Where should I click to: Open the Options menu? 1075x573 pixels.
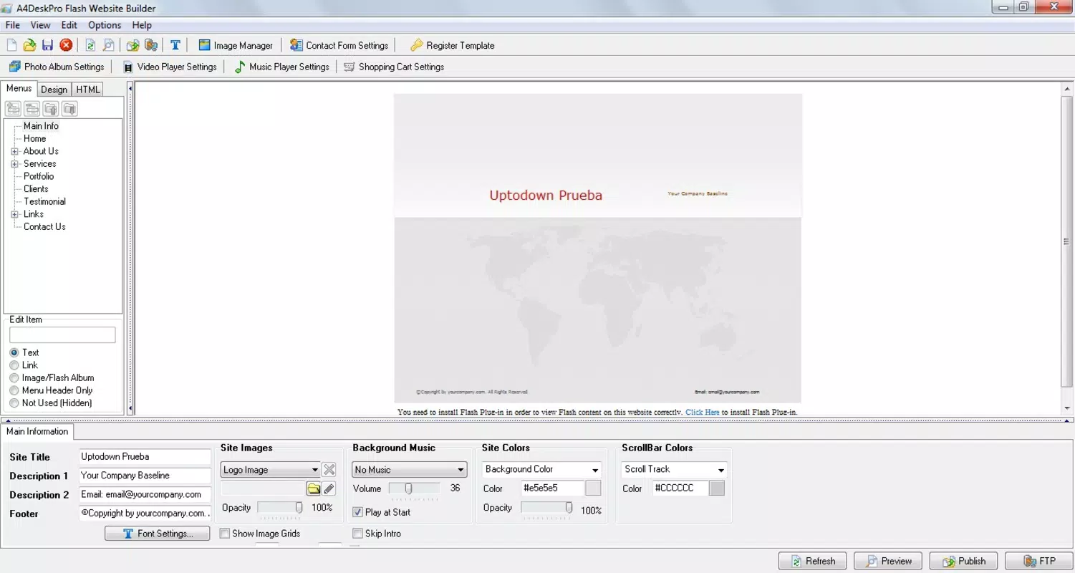tap(105, 25)
